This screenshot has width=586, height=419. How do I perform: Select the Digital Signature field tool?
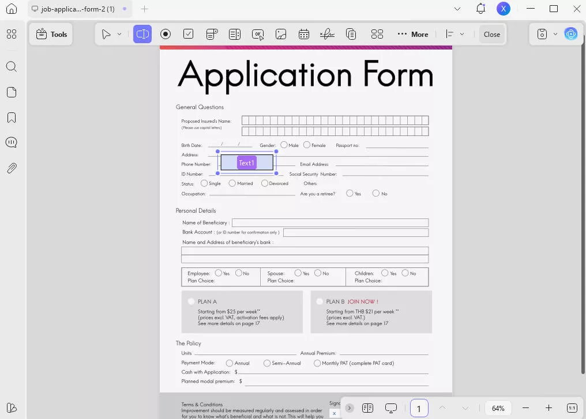327,34
